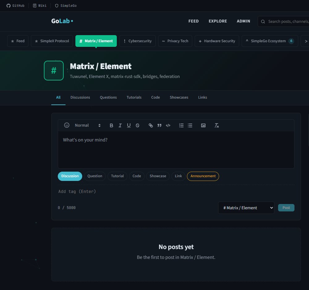Switch to the Tutorials tab
The height and width of the screenshot is (290, 309).
[x=134, y=97]
